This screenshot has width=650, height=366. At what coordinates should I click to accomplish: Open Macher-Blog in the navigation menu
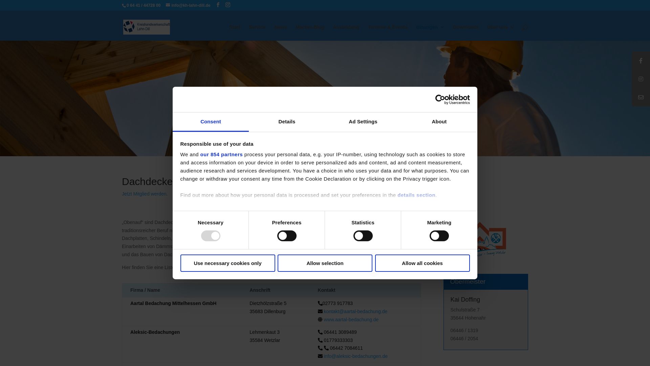coord(310,27)
